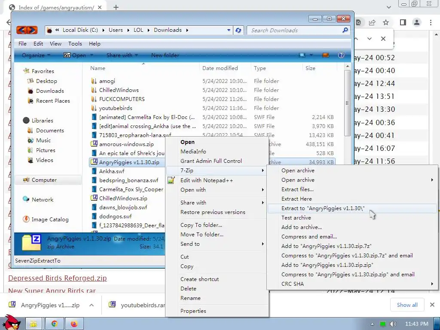Image resolution: width=440 pixels, height=330 pixels.
Task: Click the youtubebirds.rar download item
Action: [137, 305]
